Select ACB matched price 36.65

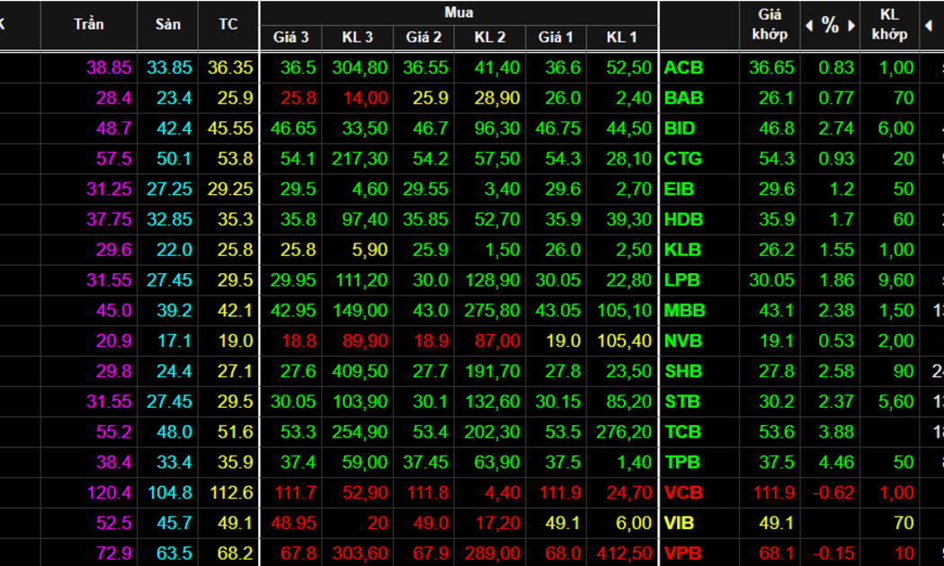click(771, 67)
